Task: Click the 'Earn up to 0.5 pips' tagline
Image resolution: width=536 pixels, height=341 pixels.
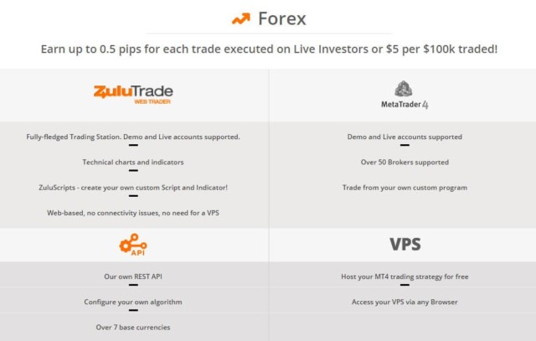Action: 269,49
